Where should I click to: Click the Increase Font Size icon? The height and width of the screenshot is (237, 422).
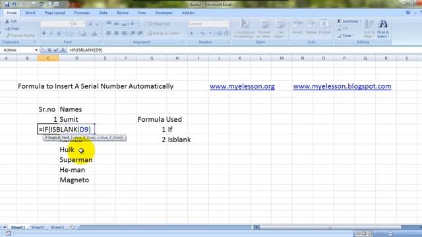[x=91, y=24]
